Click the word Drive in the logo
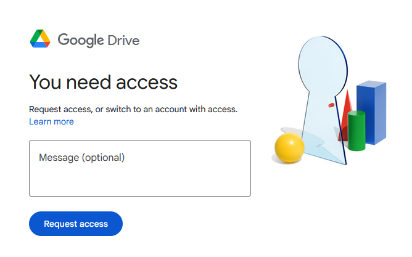 [x=123, y=41]
